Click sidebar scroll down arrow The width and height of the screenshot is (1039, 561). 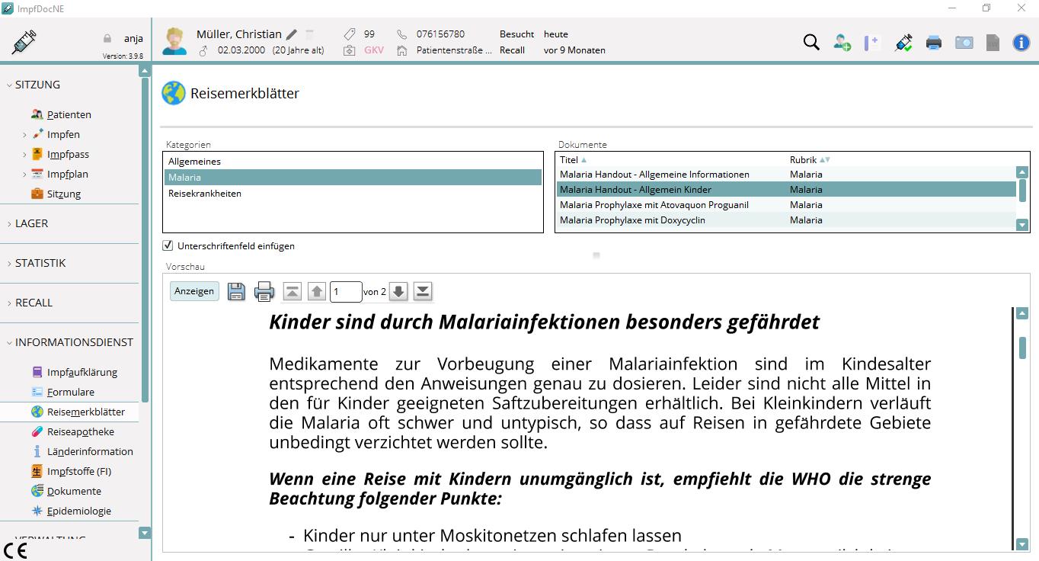pyautogui.click(x=145, y=533)
